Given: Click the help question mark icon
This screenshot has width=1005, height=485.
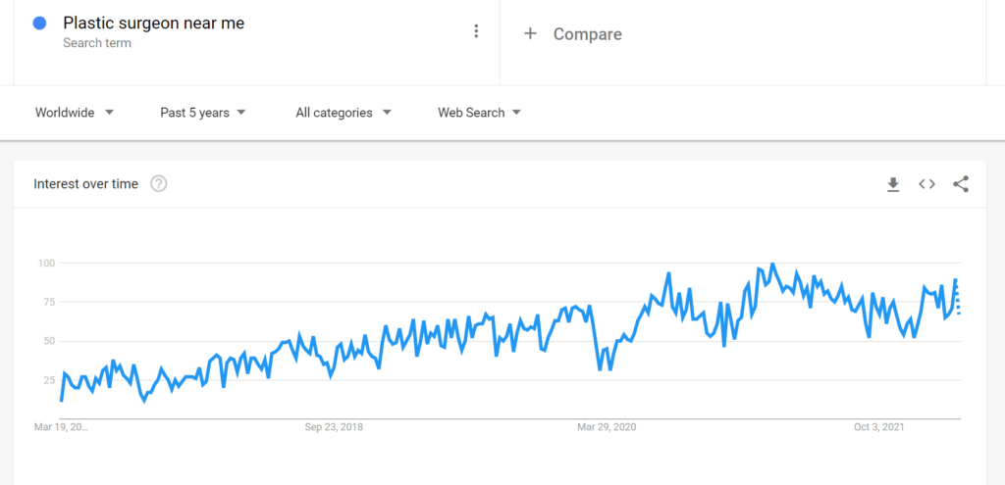Looking at the screenshot, I should tap(158, 184).
